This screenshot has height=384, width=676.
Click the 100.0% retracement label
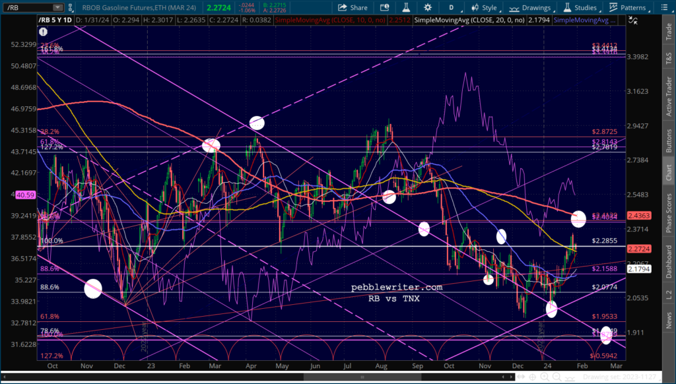(x=51, y=241)
